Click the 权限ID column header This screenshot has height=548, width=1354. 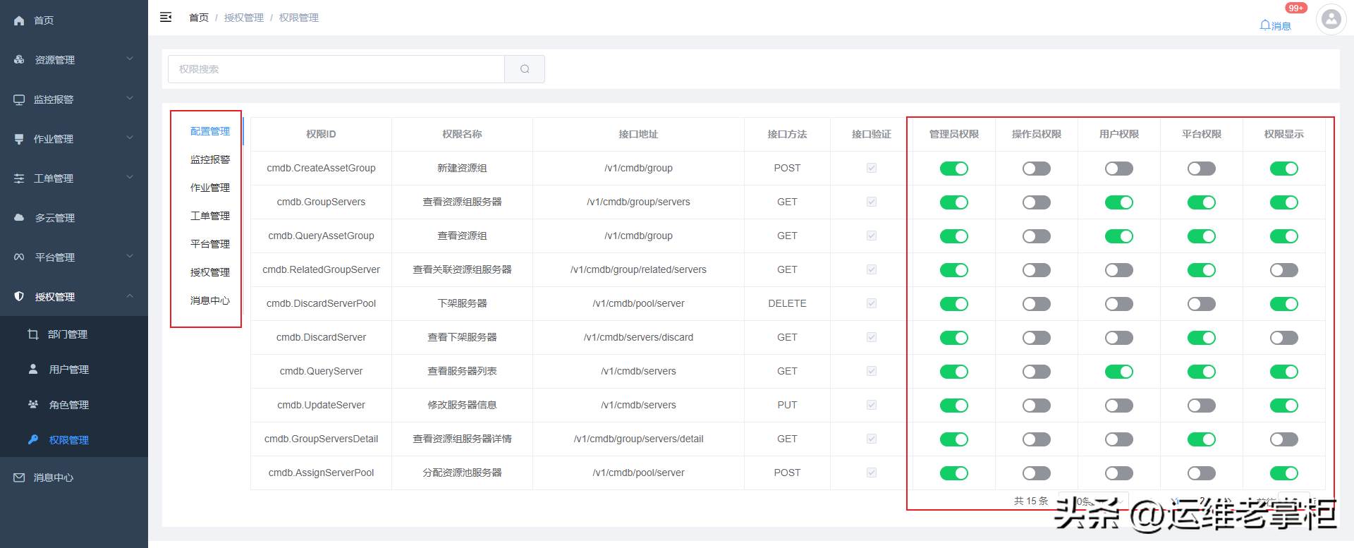click(x=321, y=134)
